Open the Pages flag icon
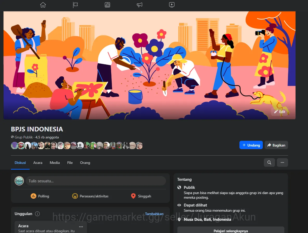This screenshot has height=233, width=308. (75, 5)
